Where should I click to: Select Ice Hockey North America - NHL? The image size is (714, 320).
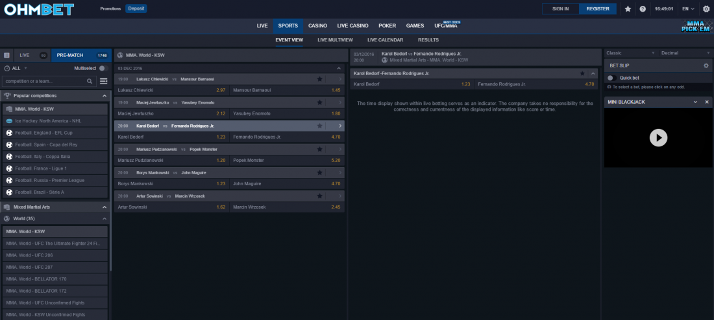click(x=55, y=121)
